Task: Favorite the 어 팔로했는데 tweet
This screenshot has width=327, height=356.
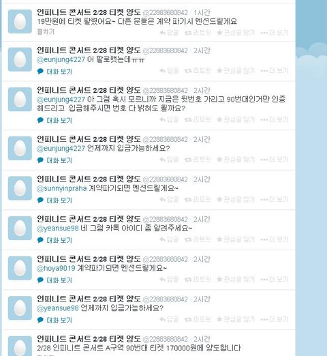Action: [236, 71]
